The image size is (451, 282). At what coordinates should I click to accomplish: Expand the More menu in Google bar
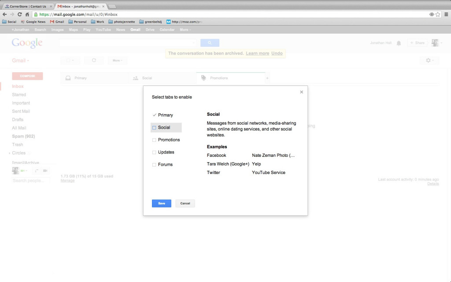click(x=185, y=30)
